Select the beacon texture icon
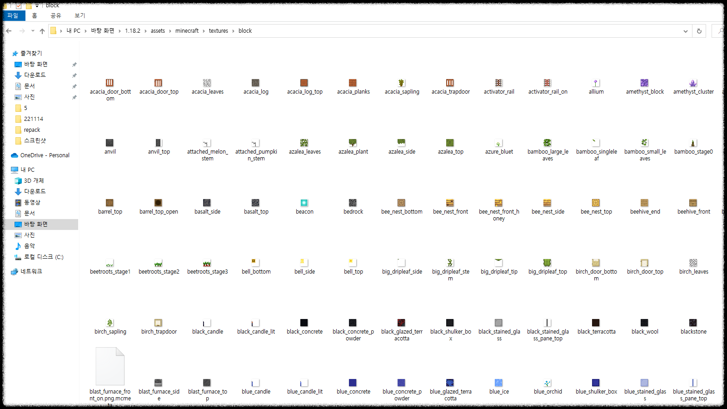Viewport: 727px width, 409px height. [x=304, y=203]
